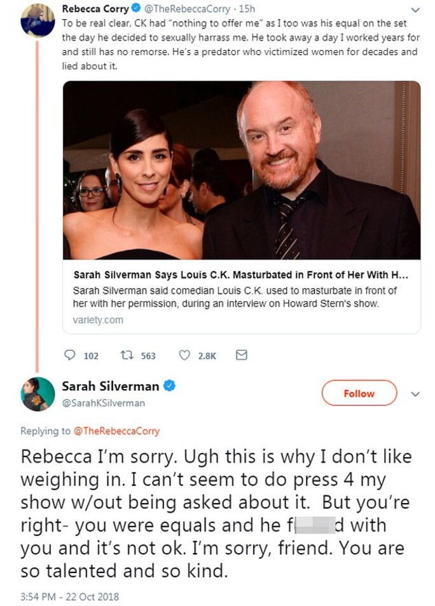This screenshot has width=435, height=606.
Task: Click the envelope direct message icon
Action: [x=241, y=355]
